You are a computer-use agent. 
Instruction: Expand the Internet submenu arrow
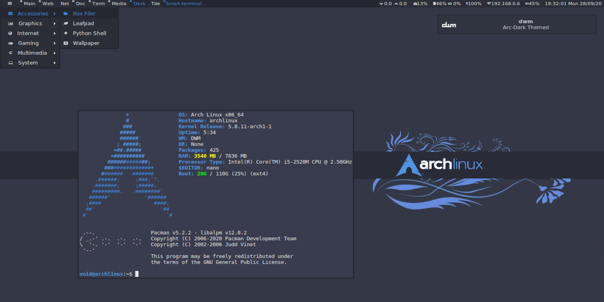[x=55, y=33]
